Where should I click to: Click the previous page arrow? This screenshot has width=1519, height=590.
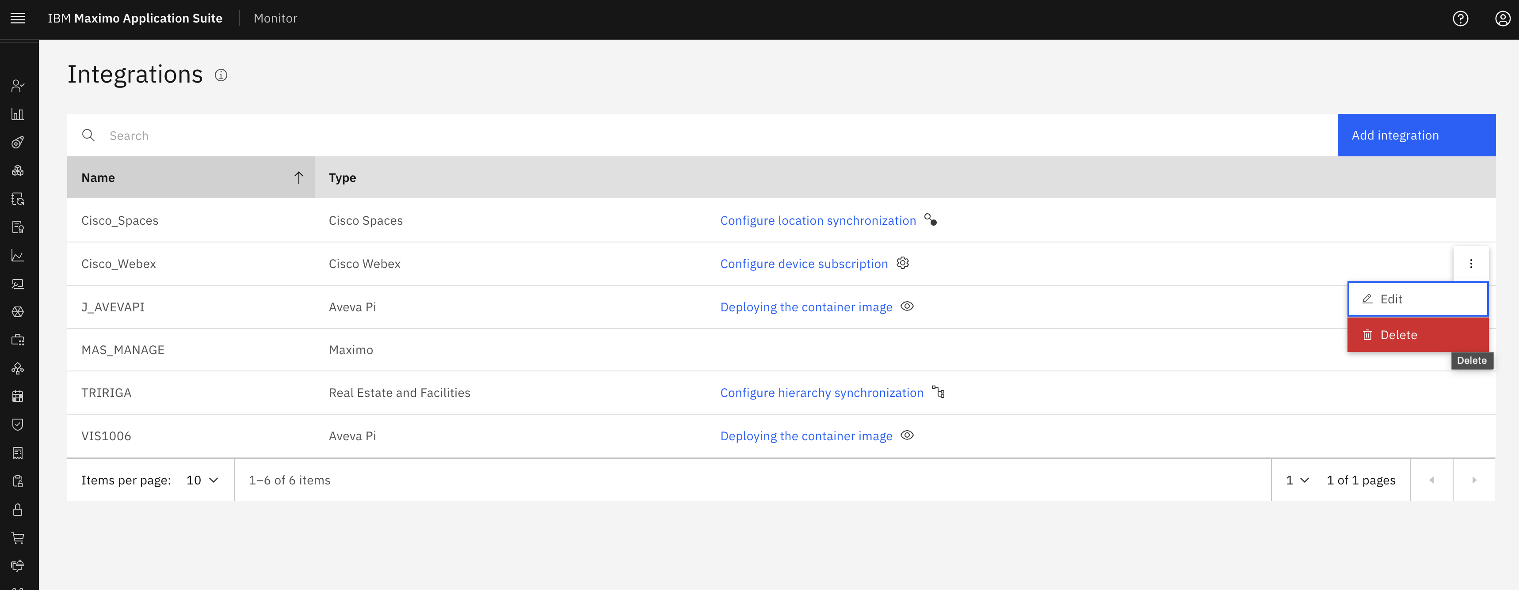[1431, 480]
